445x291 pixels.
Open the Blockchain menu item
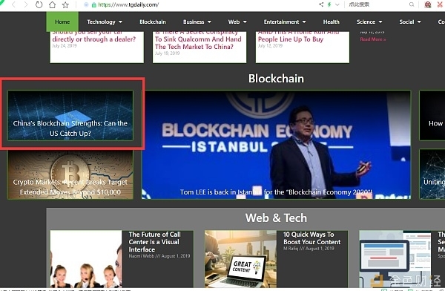(153, 22)
